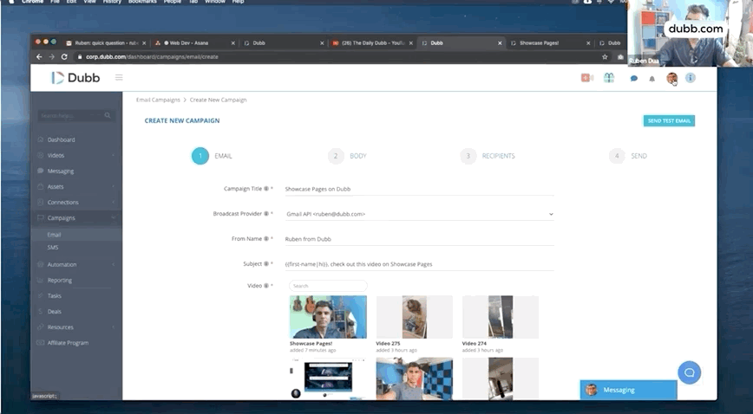
Task: Open the chat support bubble
Action: (x=689, y=372)
